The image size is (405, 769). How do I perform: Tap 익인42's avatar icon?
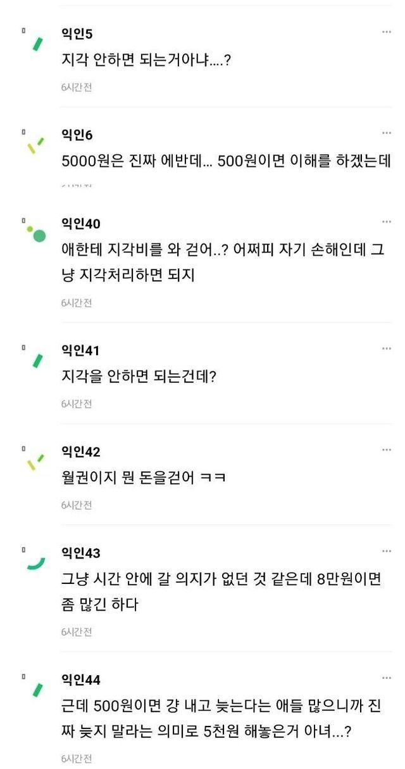pyautogui.click(x=36, y=462)
